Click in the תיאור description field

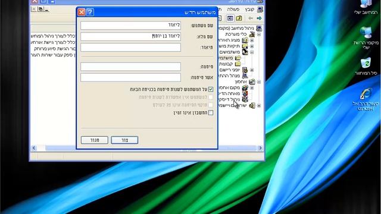131,48
